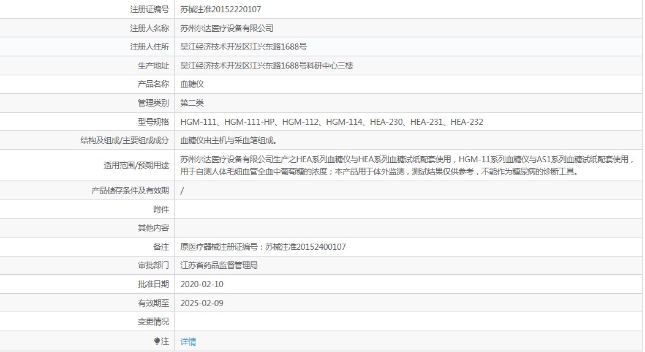Screen dimensions: 645x352
Task: Select management class 第二类
Action: pos(192,103)
